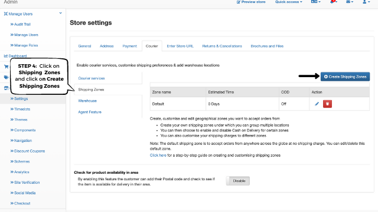Open Navigation in sidebar
The image size is (378, 212).
click(23, 140)
